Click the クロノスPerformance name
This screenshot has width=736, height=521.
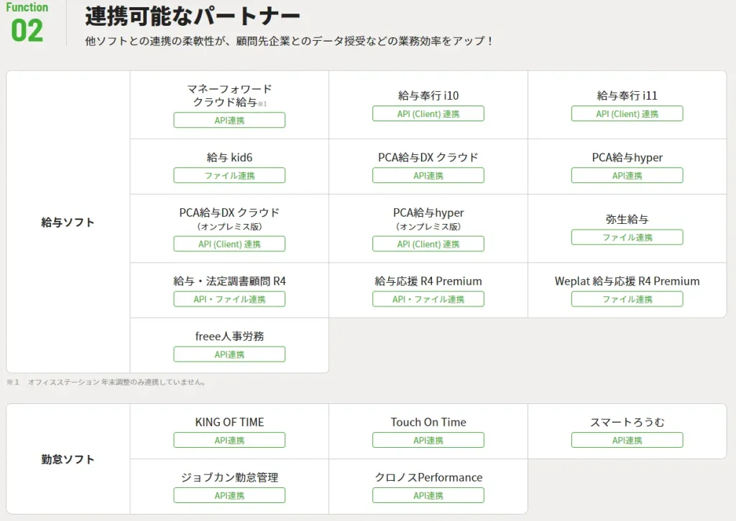coord(428,477)
